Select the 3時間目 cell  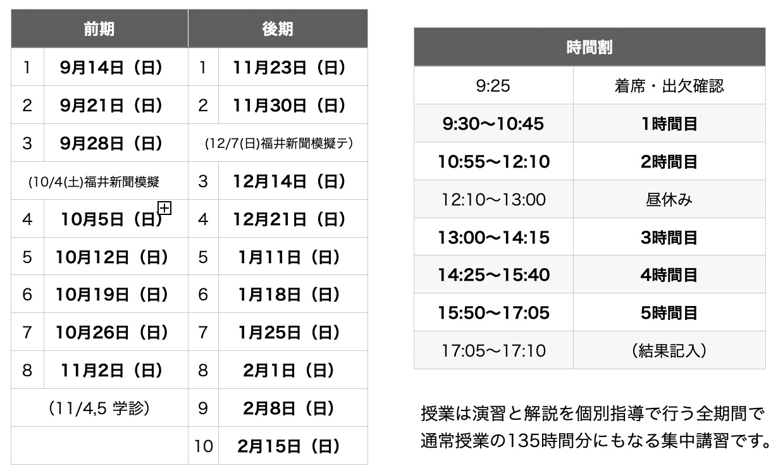[x=669, y=237]
